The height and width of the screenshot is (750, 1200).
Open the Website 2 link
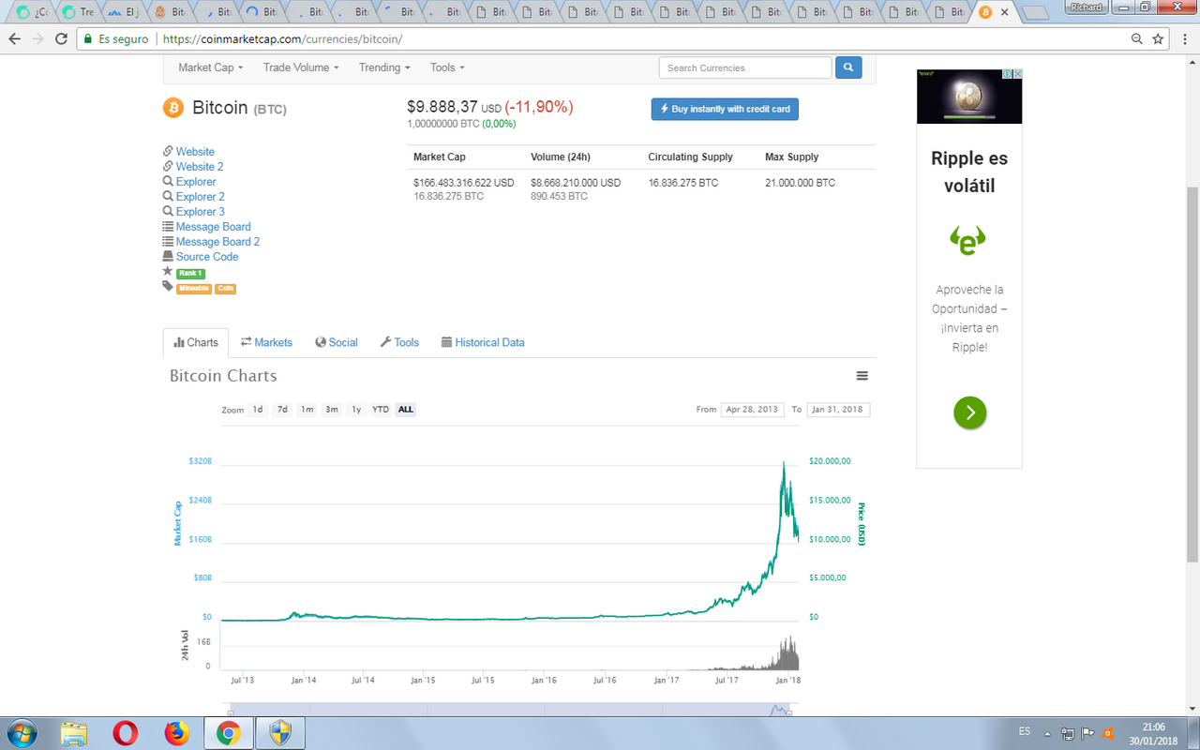click(200, 167)
